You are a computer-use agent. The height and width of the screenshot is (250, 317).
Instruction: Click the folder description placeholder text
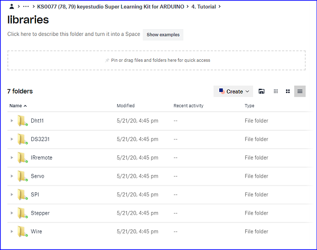(73, 34)
